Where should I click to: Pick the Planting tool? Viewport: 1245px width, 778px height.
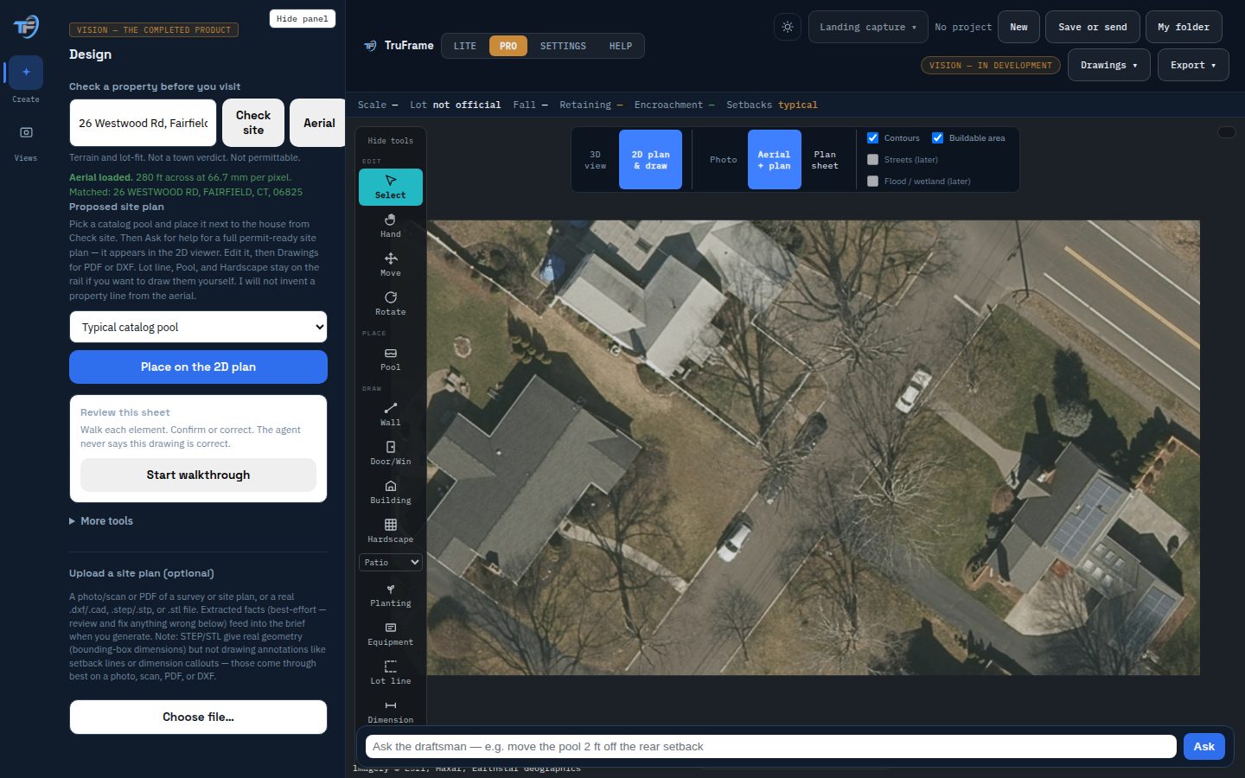[391, 595]
